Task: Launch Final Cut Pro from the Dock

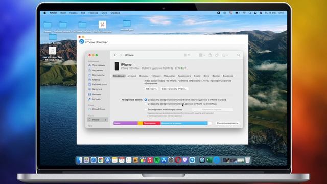Action: click(x=143, y=160)
